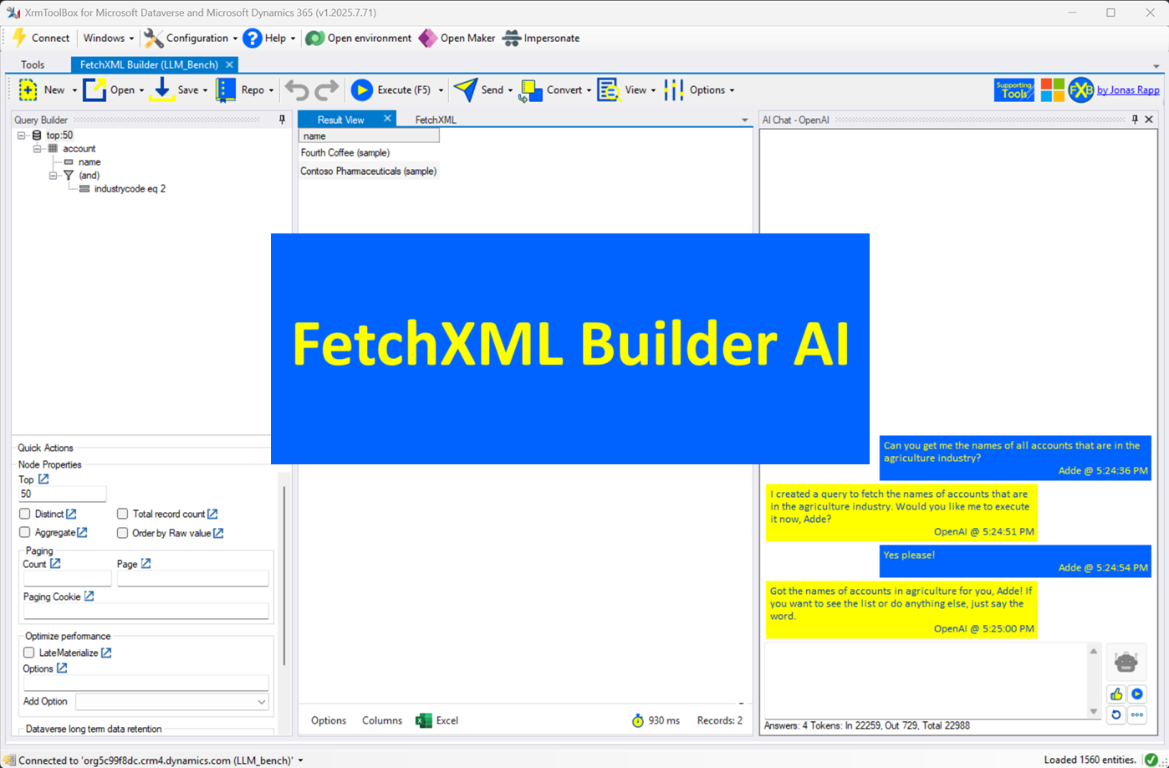
Task: Enable the LateMaterialize checkbox
Action: [x=29, y=653]
